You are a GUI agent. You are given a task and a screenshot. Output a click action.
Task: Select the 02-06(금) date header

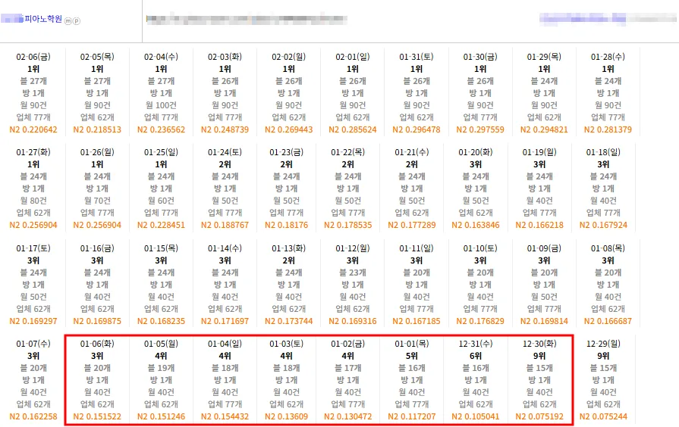click(x=33, y=57)
